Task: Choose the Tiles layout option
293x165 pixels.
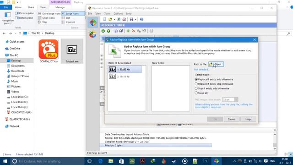Action: (x=43, y=22)
